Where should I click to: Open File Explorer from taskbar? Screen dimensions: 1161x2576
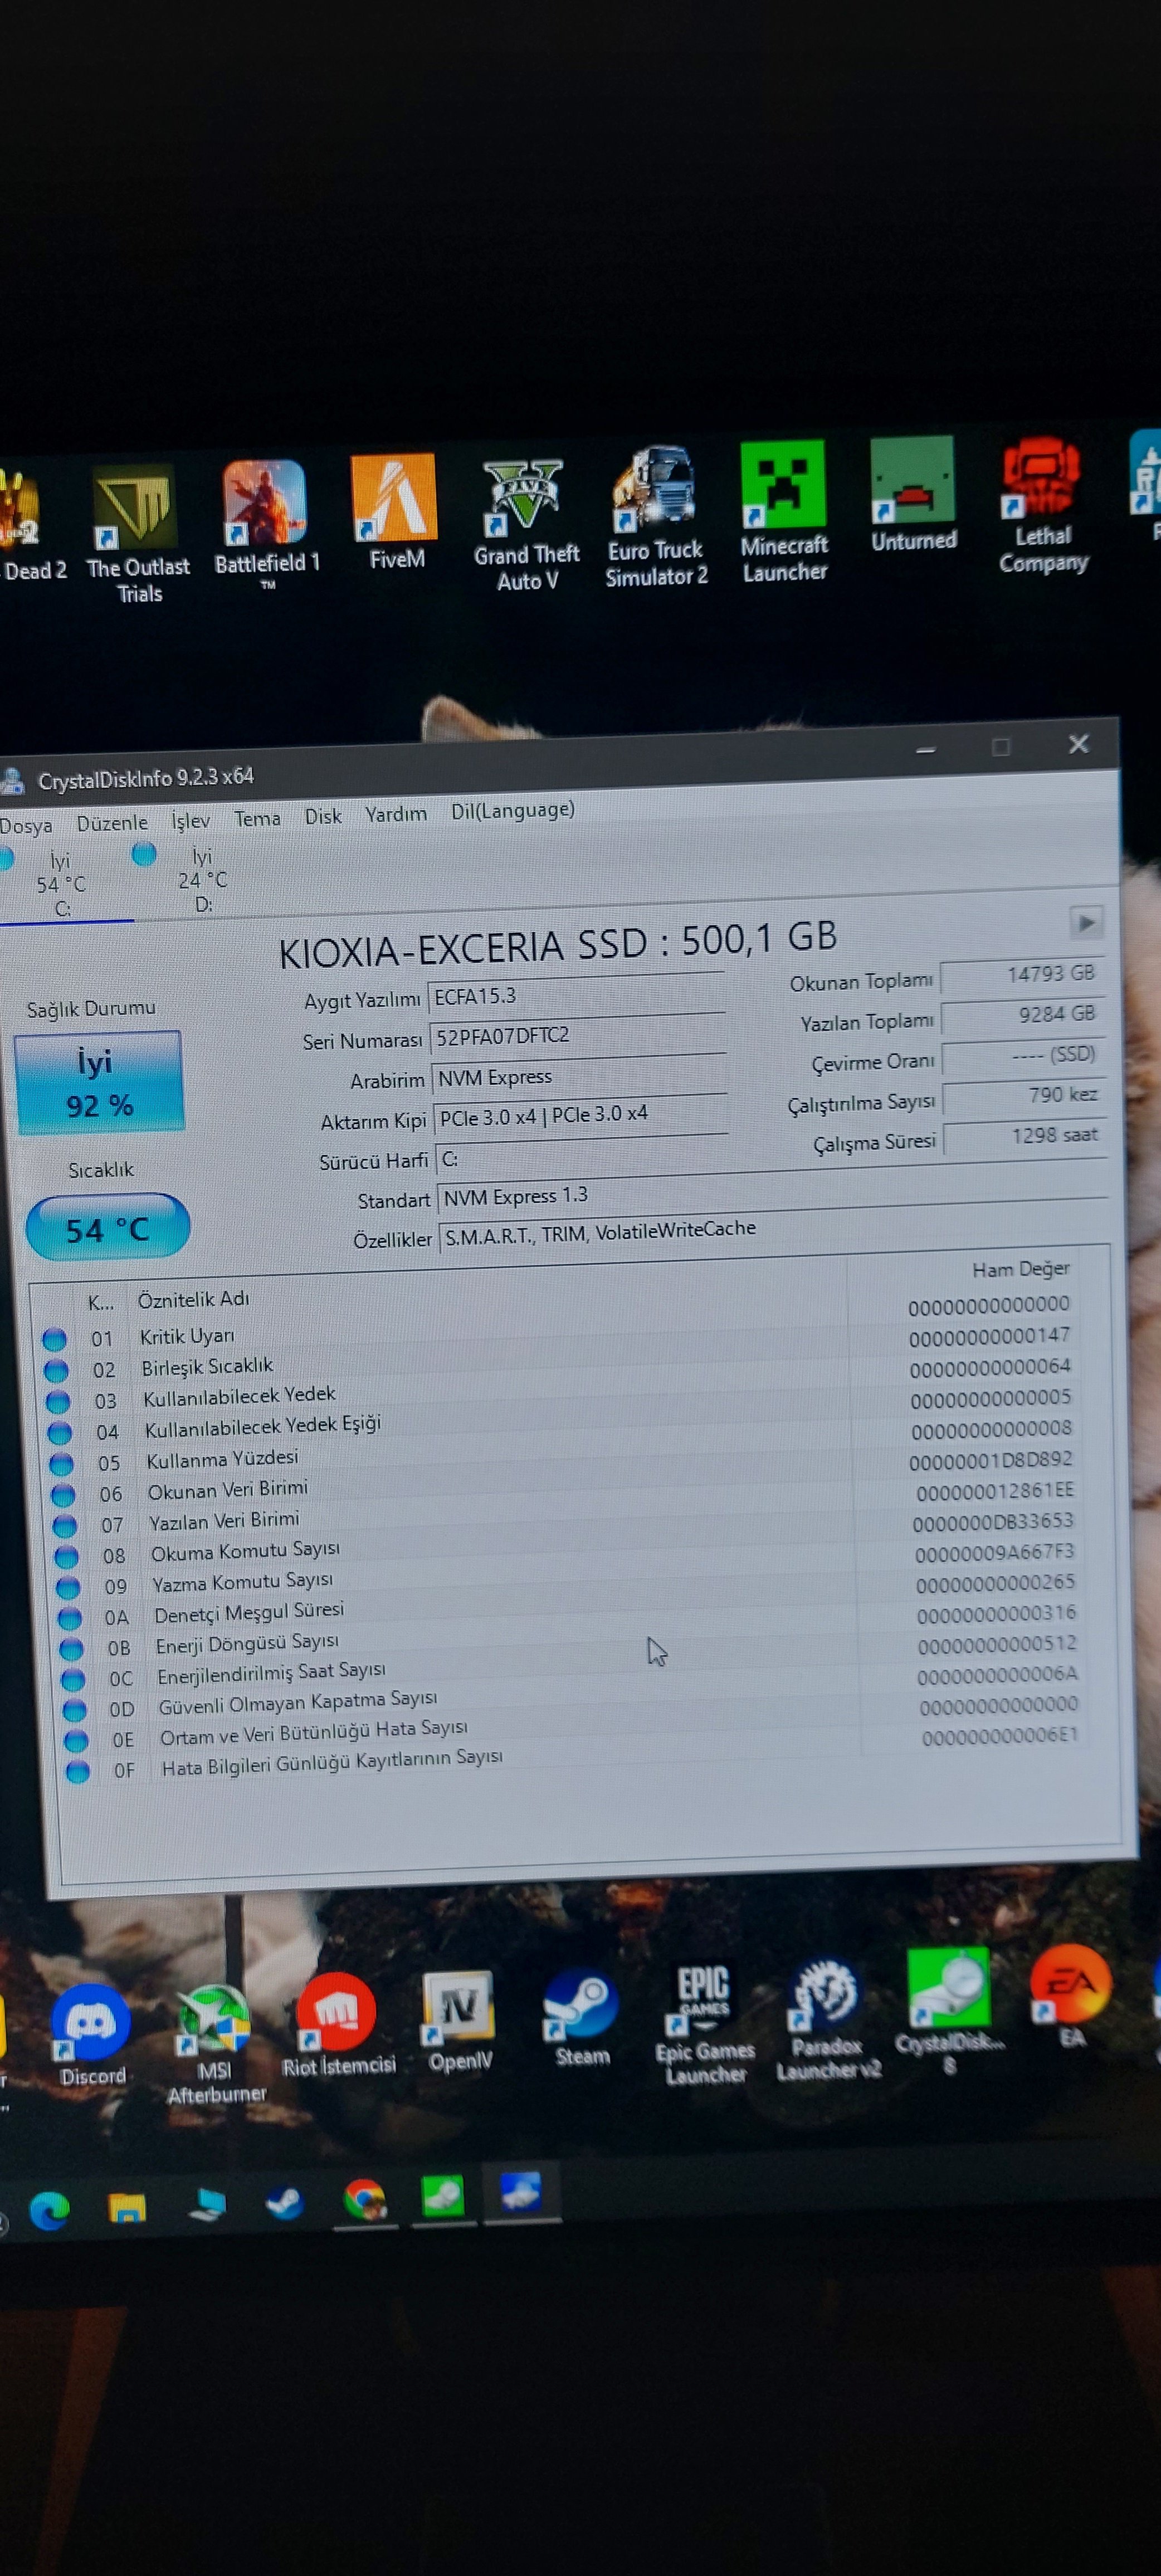127,2207
